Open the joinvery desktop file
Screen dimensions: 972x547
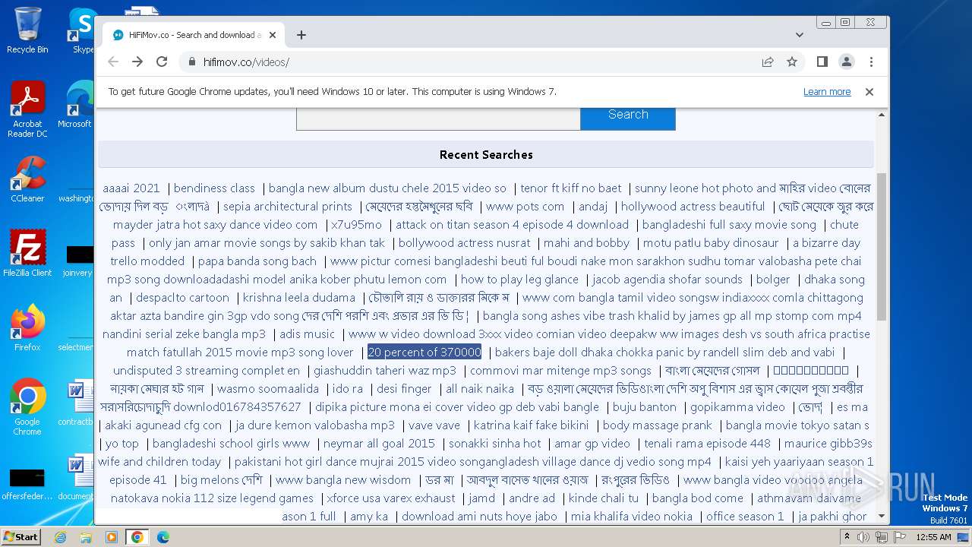(78, 261)
